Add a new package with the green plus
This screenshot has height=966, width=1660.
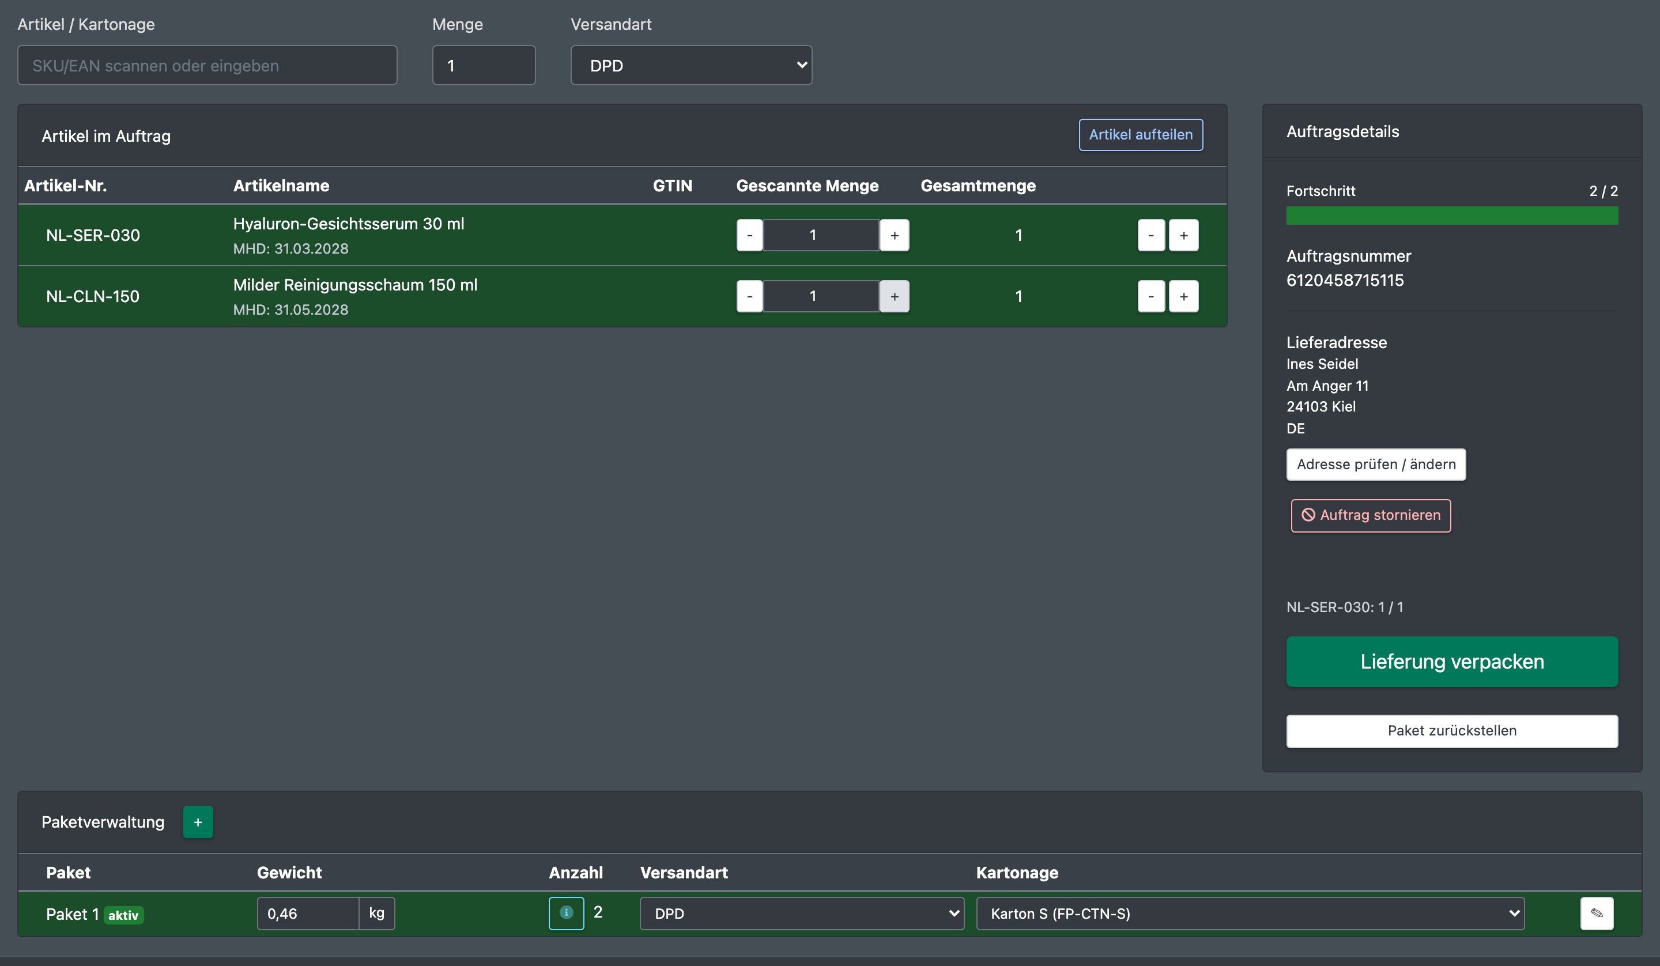click(x=198, y=822)
